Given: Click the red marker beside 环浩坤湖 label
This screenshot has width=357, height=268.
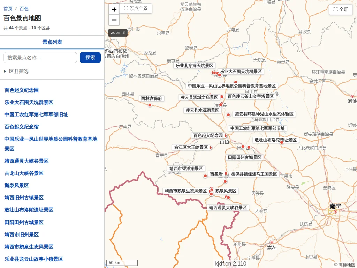Looking at the screenshot, I should pos(228,115).
